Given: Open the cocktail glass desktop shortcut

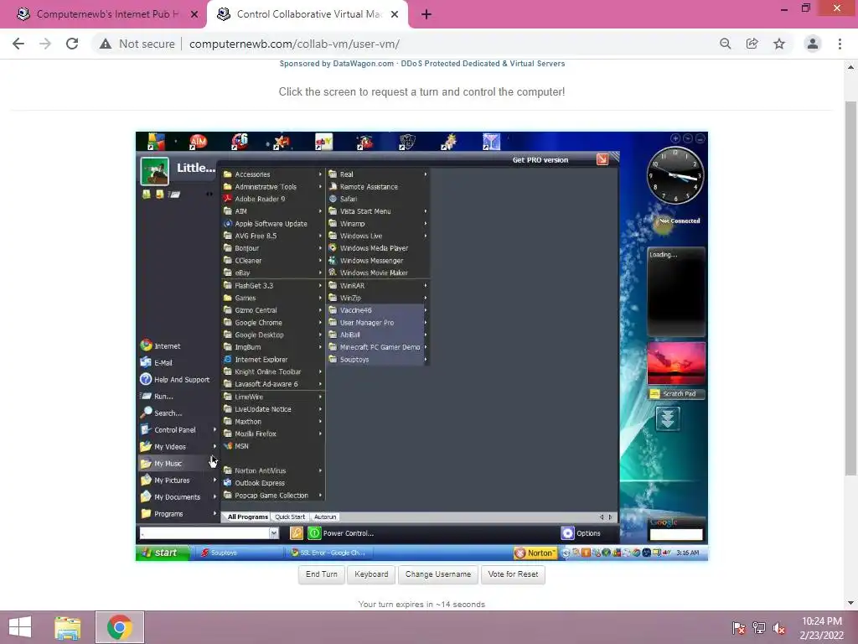Looking at the screenshot, I should [491, 142].
